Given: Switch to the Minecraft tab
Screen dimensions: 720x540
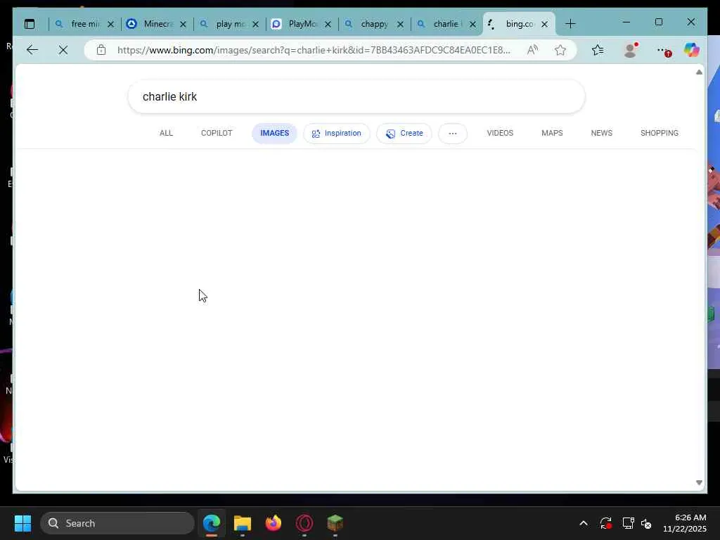Looking at the screenshot, I should [157, 24].
